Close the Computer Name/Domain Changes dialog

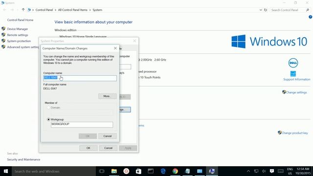(115, 48)
